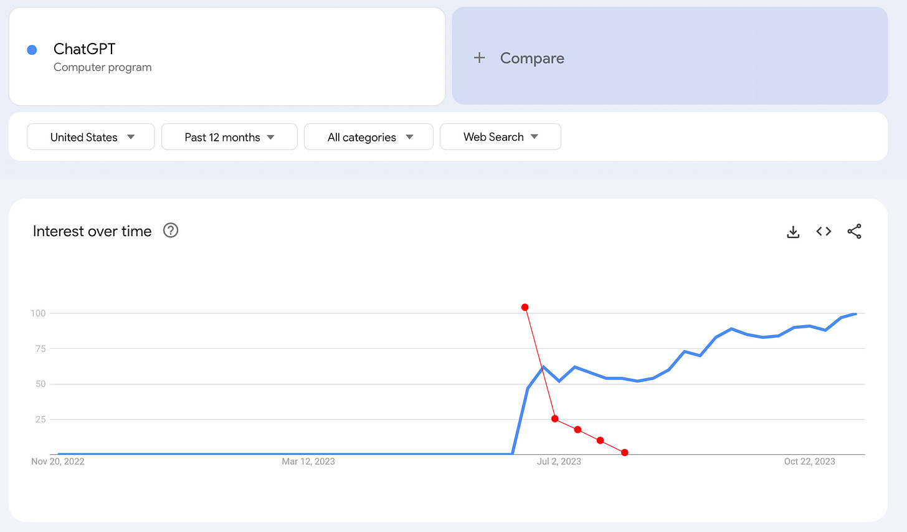The height and width of the screenshot is (532, 907).
Task: Open the All categories dropdown
Action: click(x=369, y=137)
